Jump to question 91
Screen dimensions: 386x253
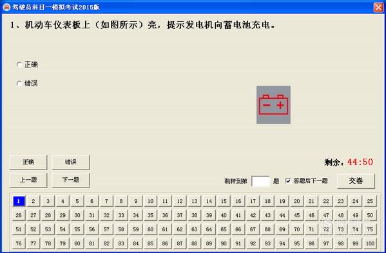click(x=238, y=243)
